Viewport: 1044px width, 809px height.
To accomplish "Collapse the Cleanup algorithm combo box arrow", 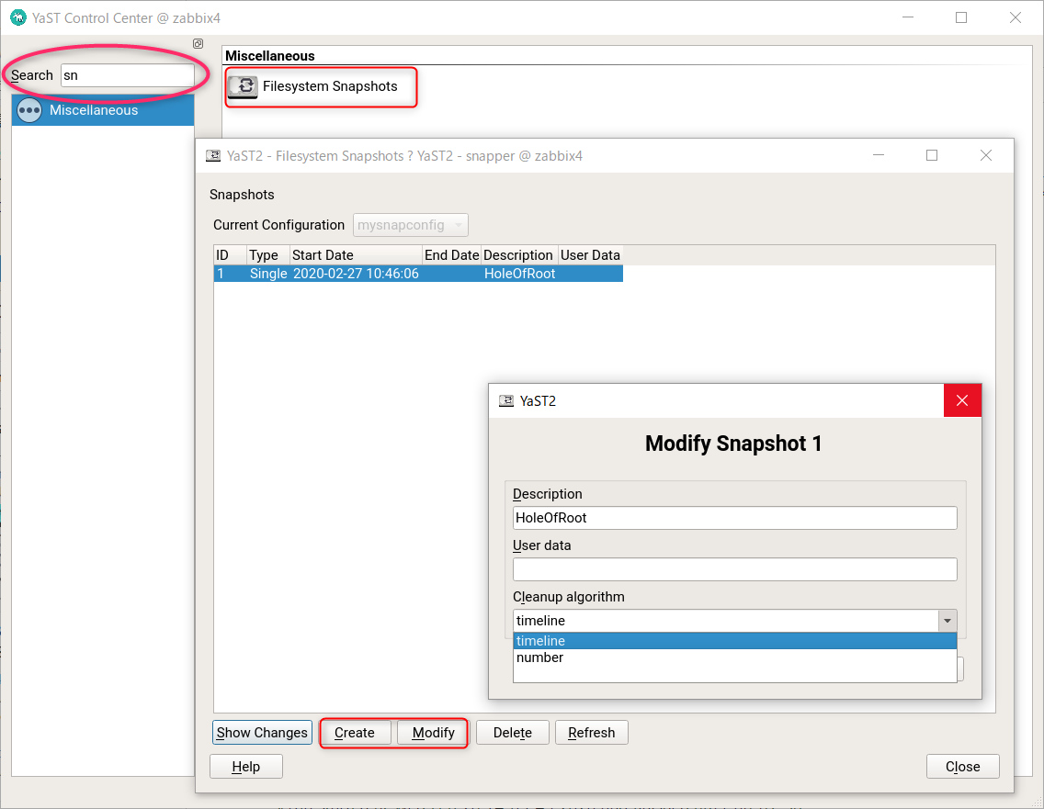I will pos(948,621).
